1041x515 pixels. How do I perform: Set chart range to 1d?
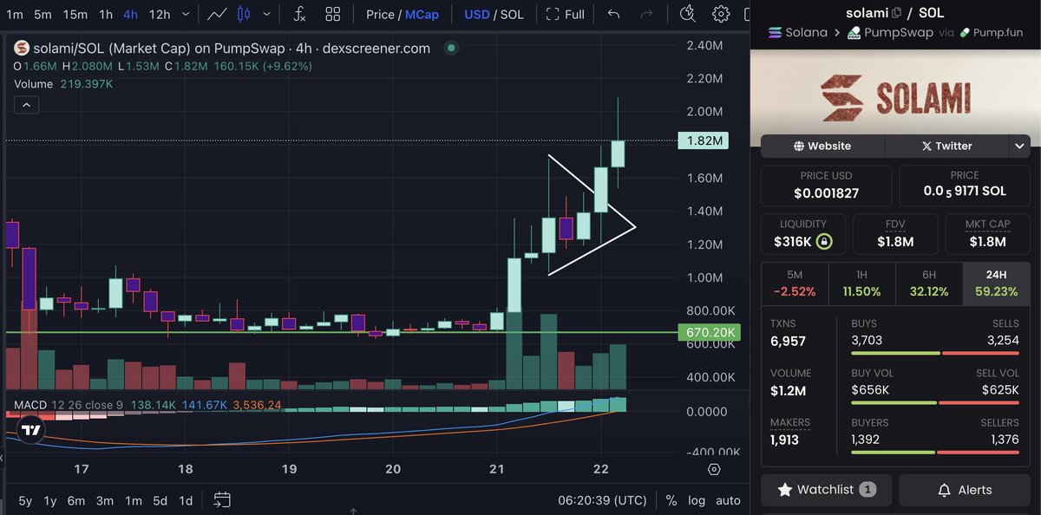pyautogui.click(x=186, y=500)
